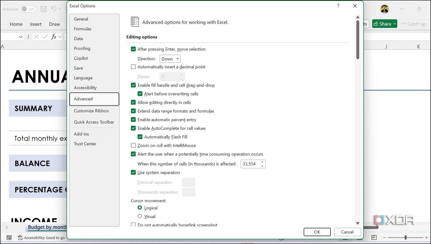
Task: Toggle Alert before overwriting cells
Action: coord(140,94)
